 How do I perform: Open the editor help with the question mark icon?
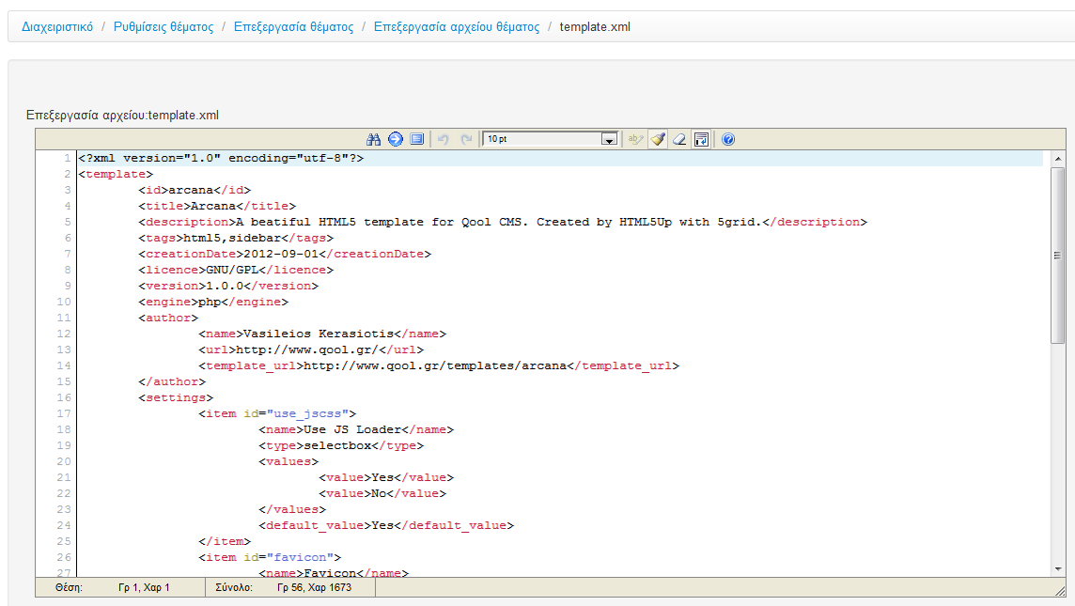[x=727, y=139]
